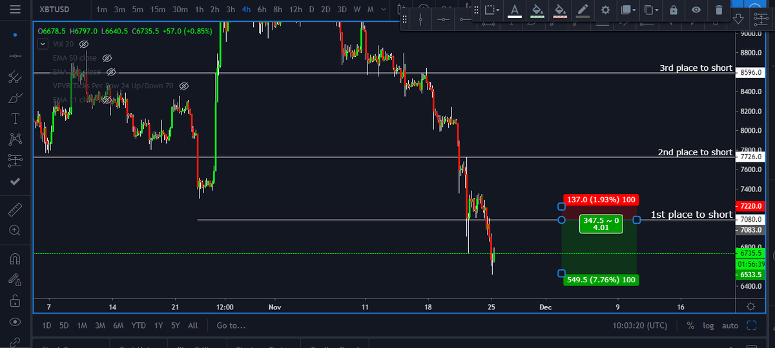Switch to the 1h interval
The height and width of the screenshot is (348, 775).
[x=199, y=10]
